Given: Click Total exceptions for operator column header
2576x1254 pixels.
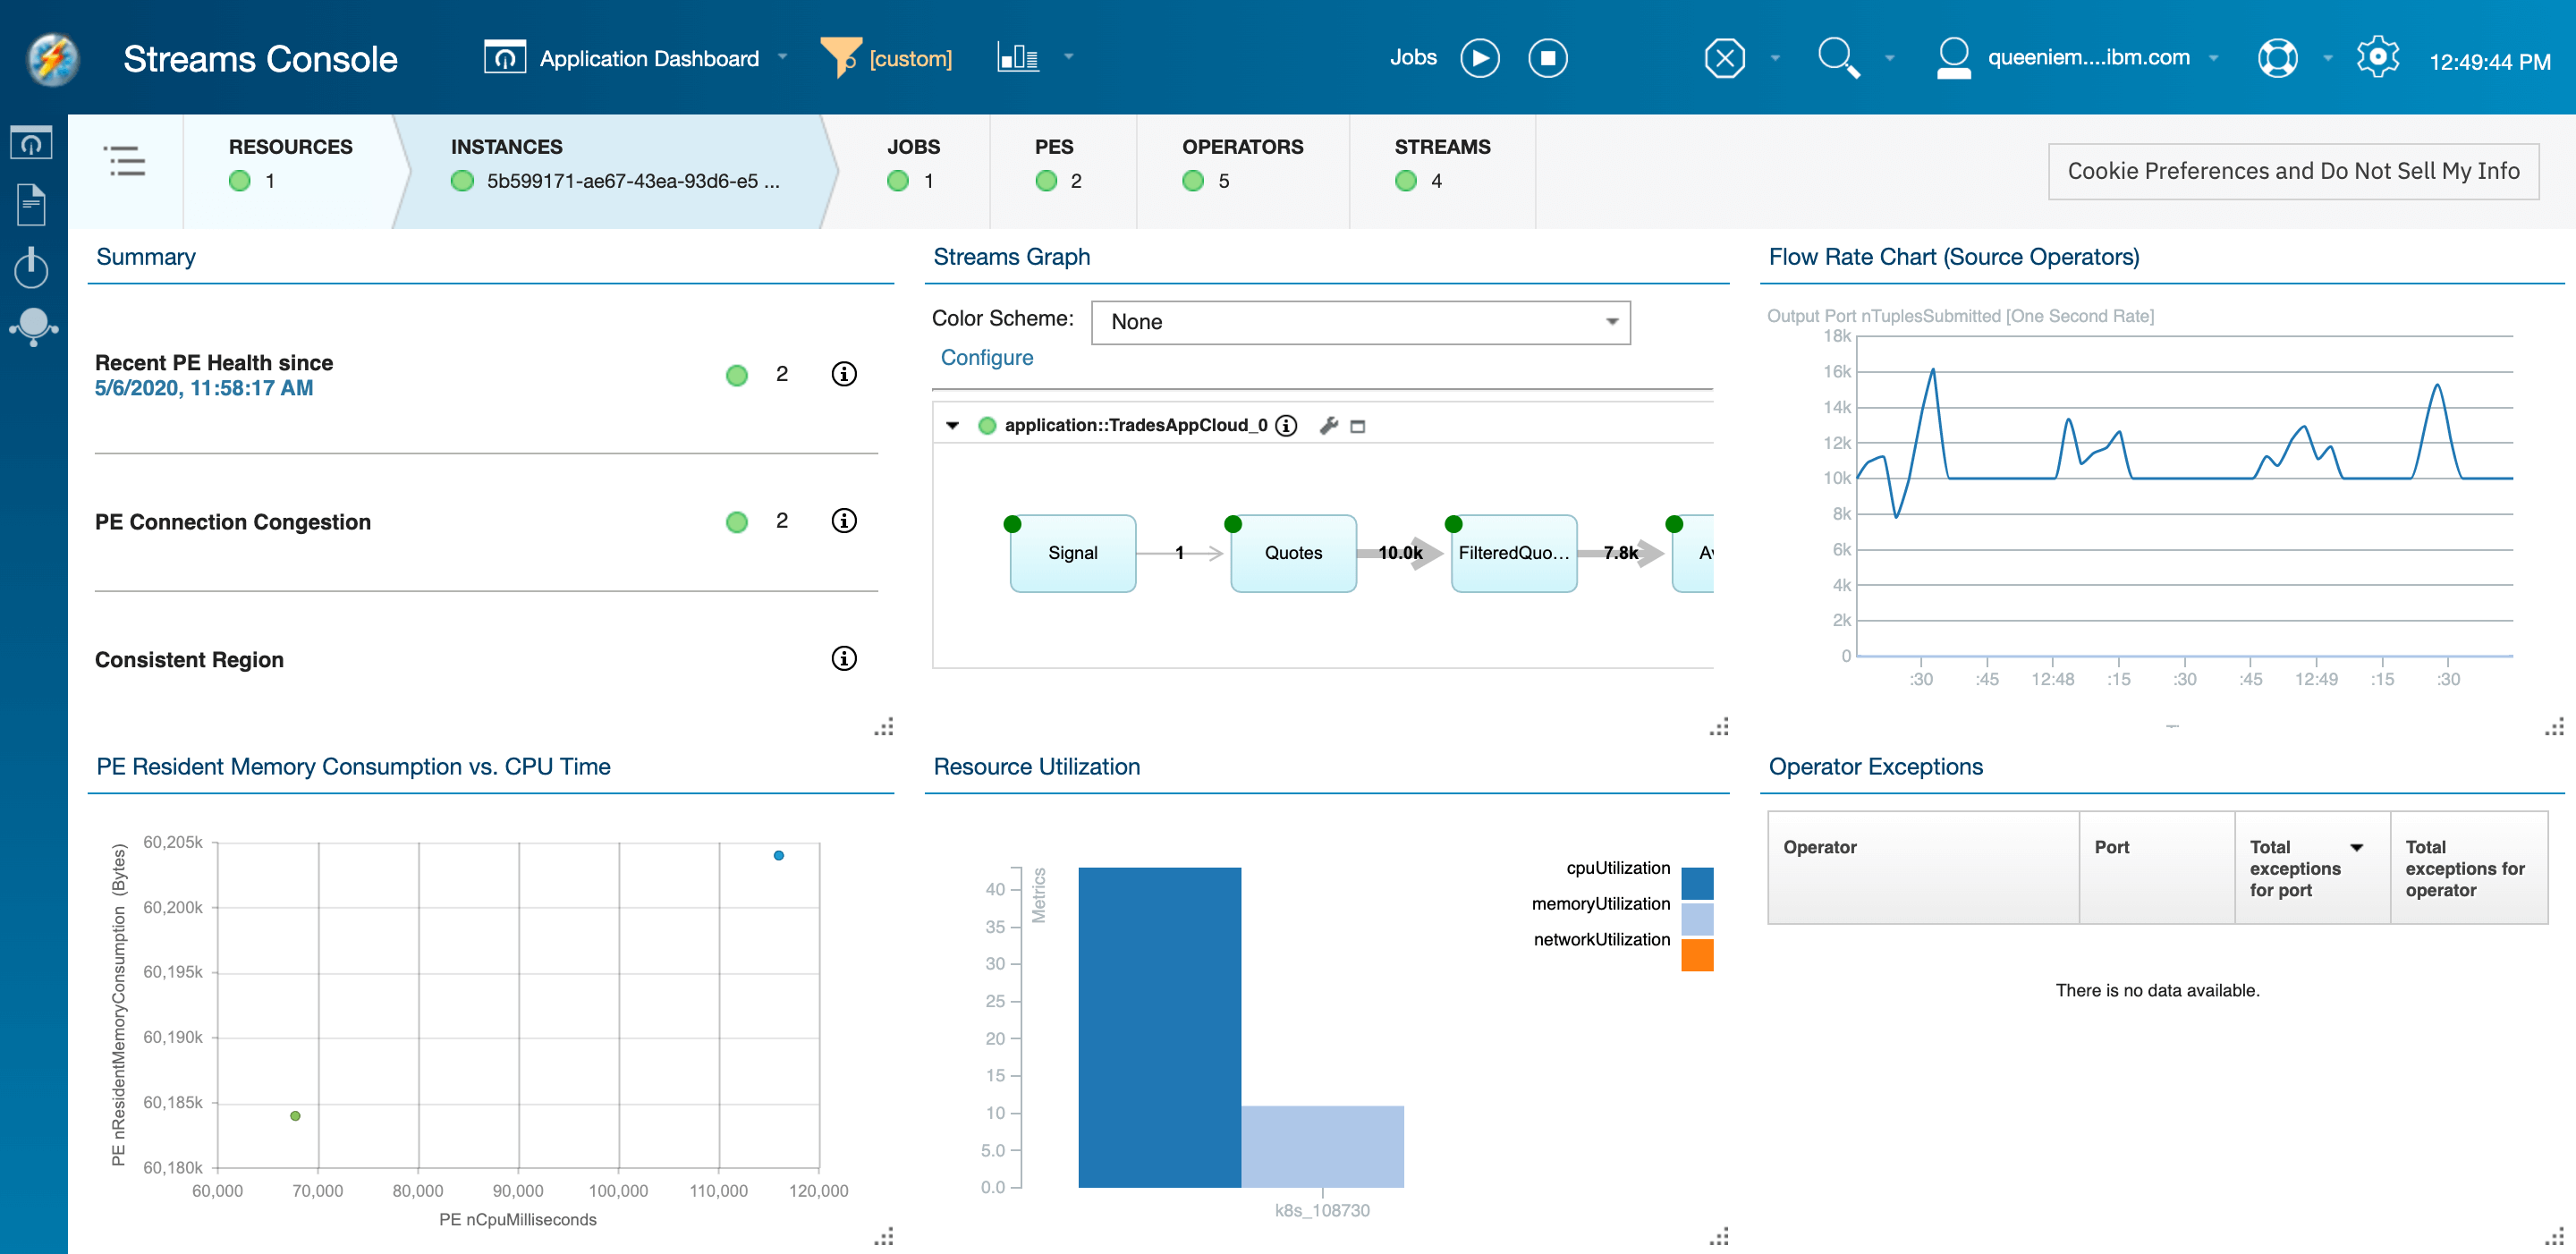Looking at the screenshot, I should [x=2469, y=867].
